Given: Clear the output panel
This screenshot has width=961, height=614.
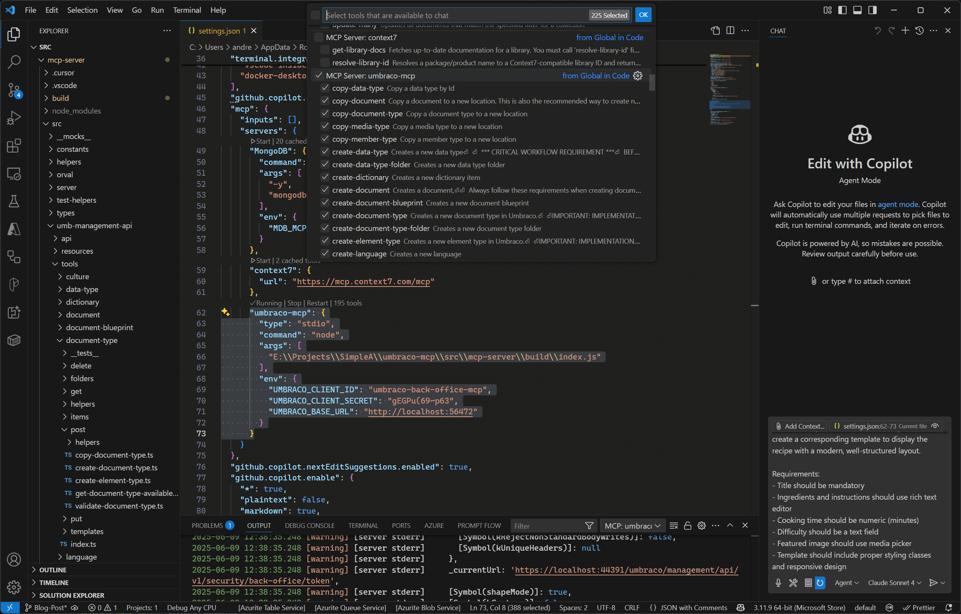Looking at the screenshot, I should [674, 526].
